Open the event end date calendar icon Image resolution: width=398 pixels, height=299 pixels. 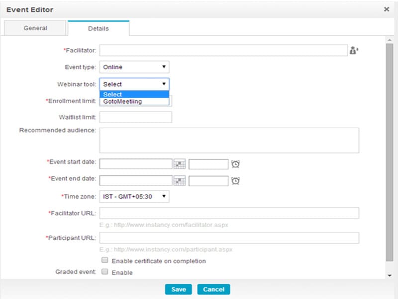(x=180, y=181)
